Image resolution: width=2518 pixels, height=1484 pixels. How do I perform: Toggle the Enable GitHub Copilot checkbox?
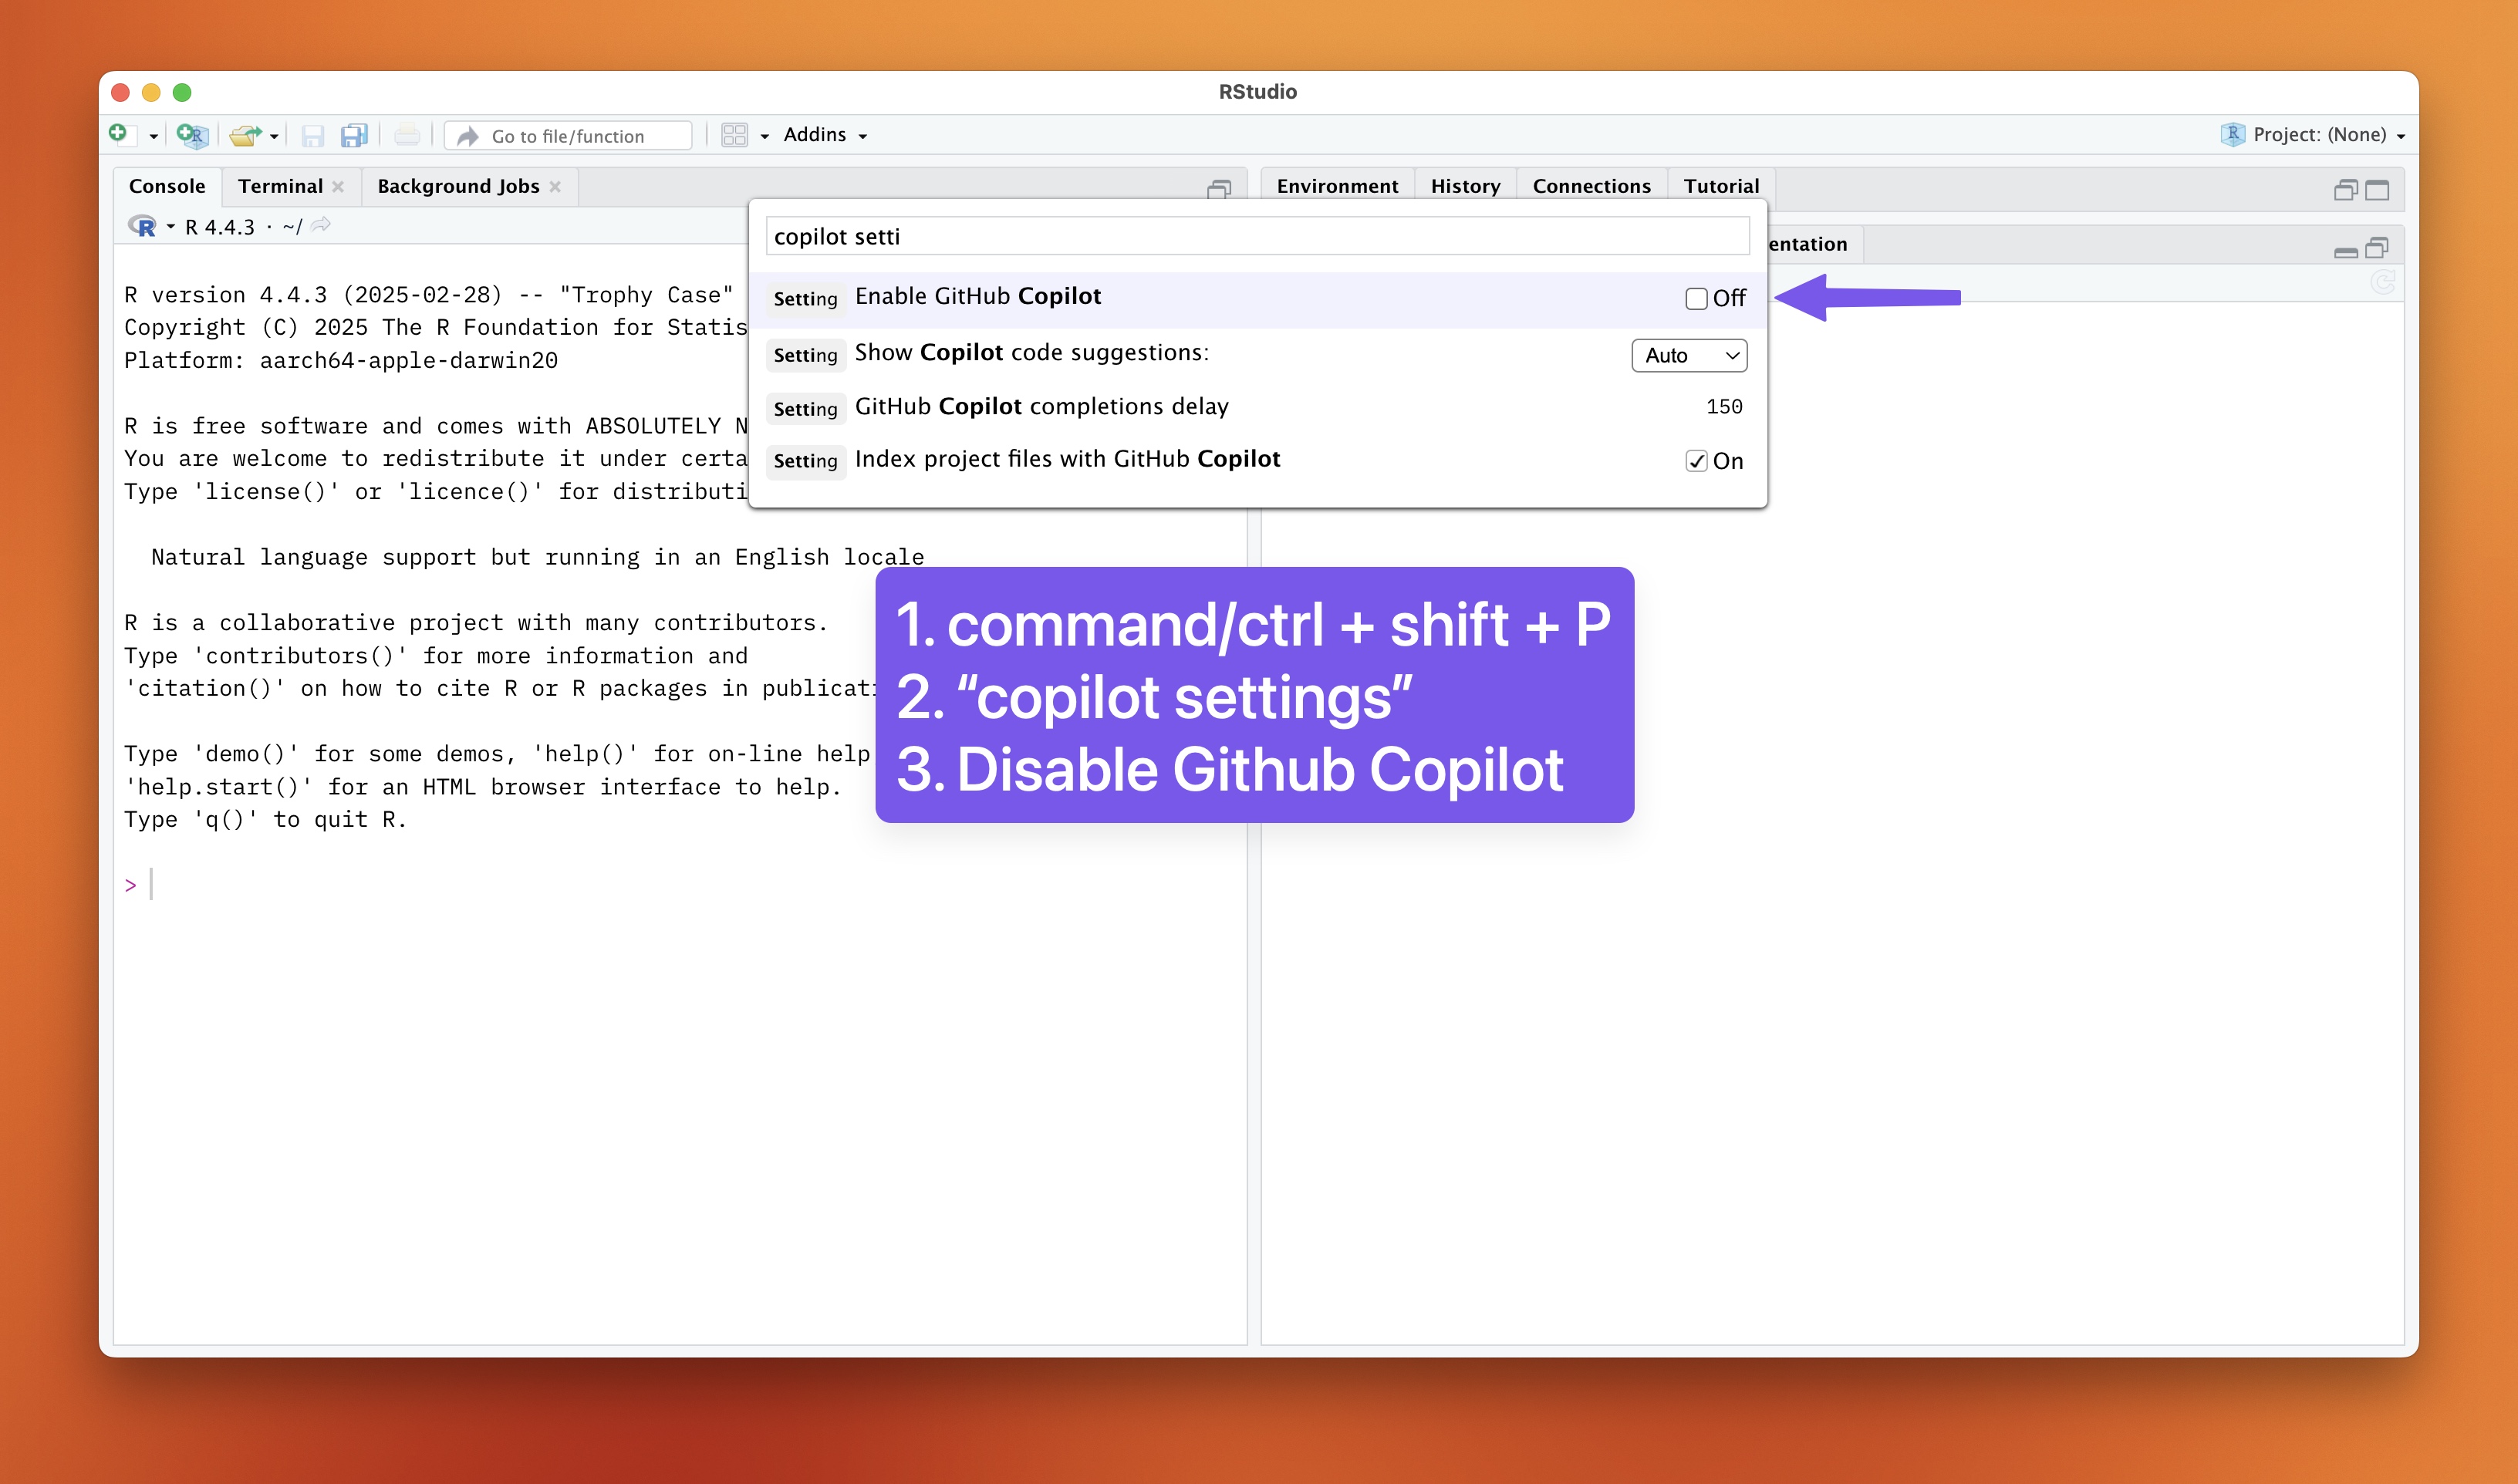tap(1696, 298)
